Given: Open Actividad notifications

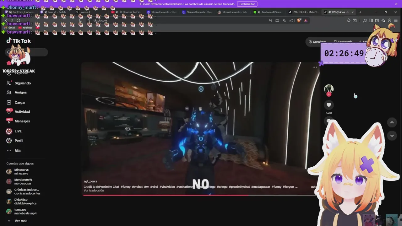Looking at the screenshot, I should pyautogui.click(x=18, y=111).
